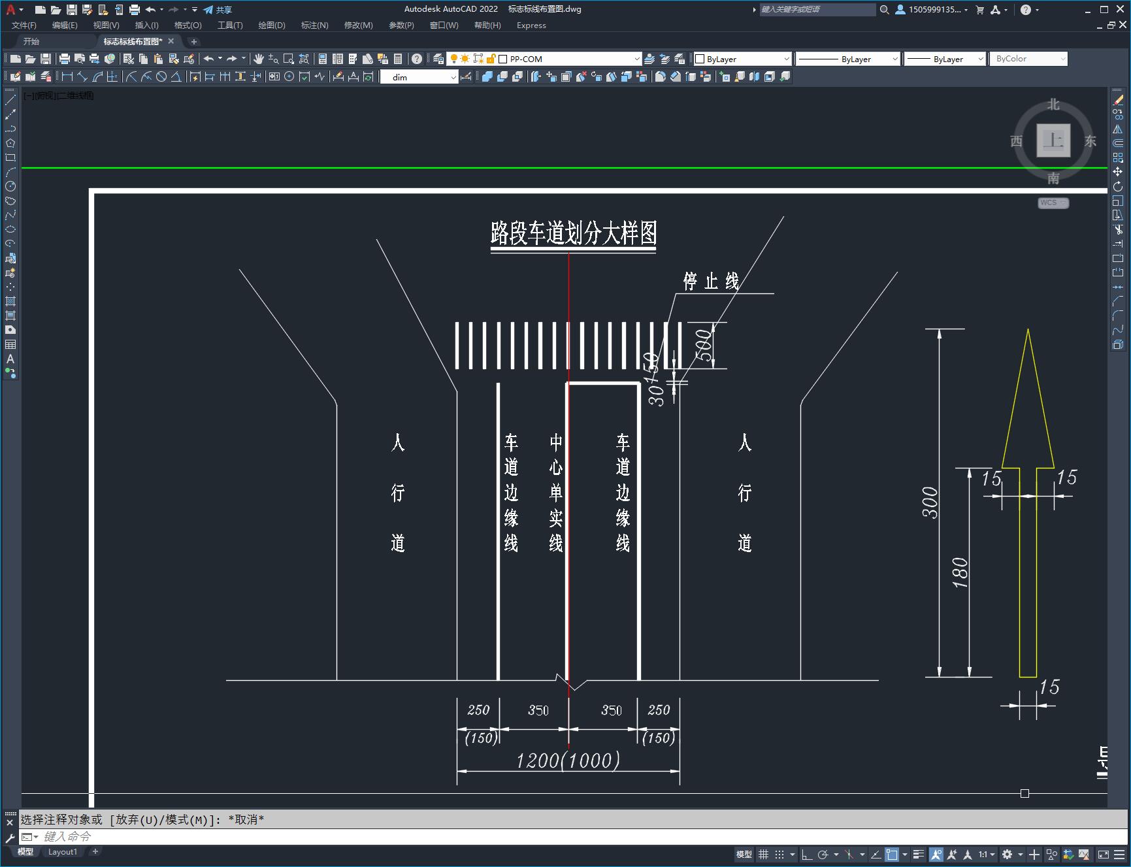
Task: Select the Mirror modify tool
Action: click(x=1118, y=129)
